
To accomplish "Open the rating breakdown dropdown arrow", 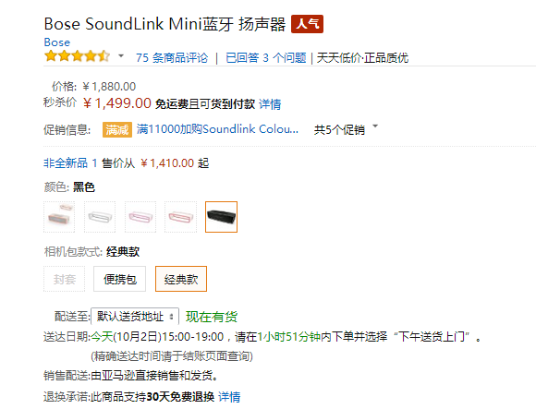I will 121,55.
